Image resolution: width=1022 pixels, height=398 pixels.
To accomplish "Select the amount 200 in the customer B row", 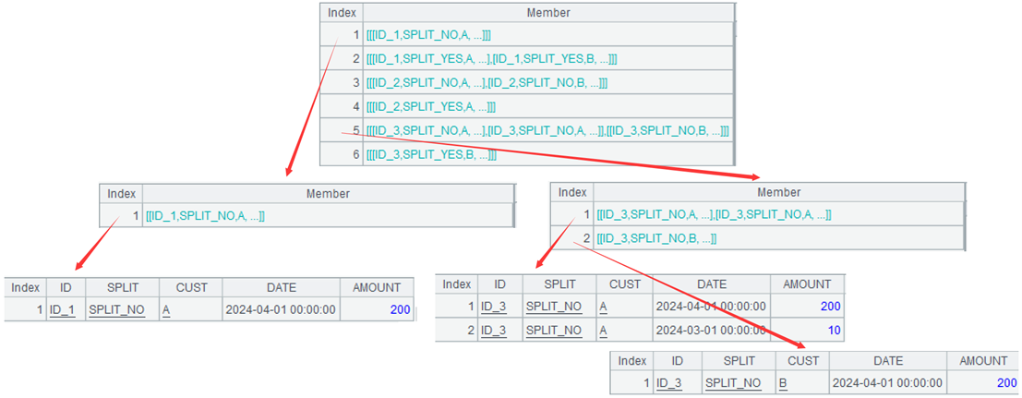I will click(1006, 382).
